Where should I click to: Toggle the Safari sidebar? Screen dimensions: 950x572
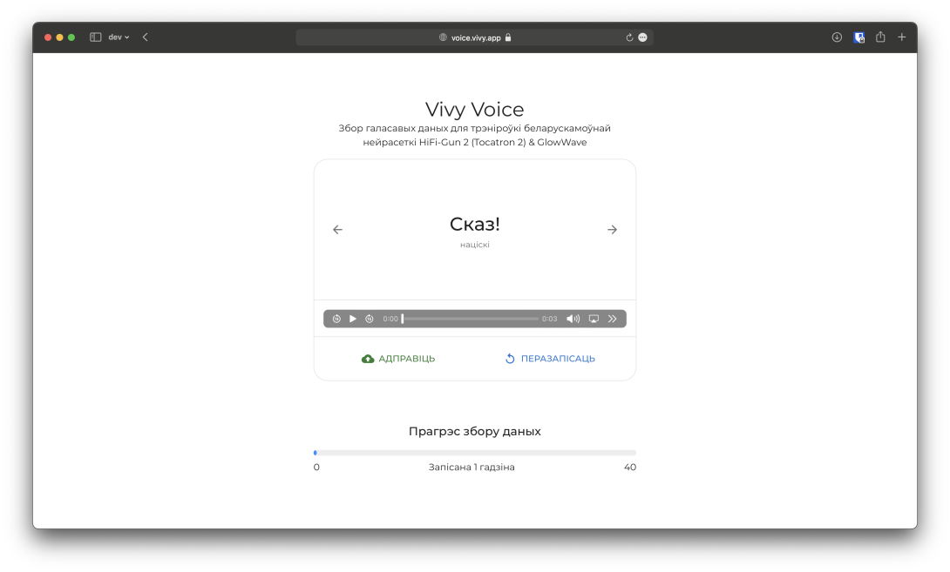coord(95,37)
